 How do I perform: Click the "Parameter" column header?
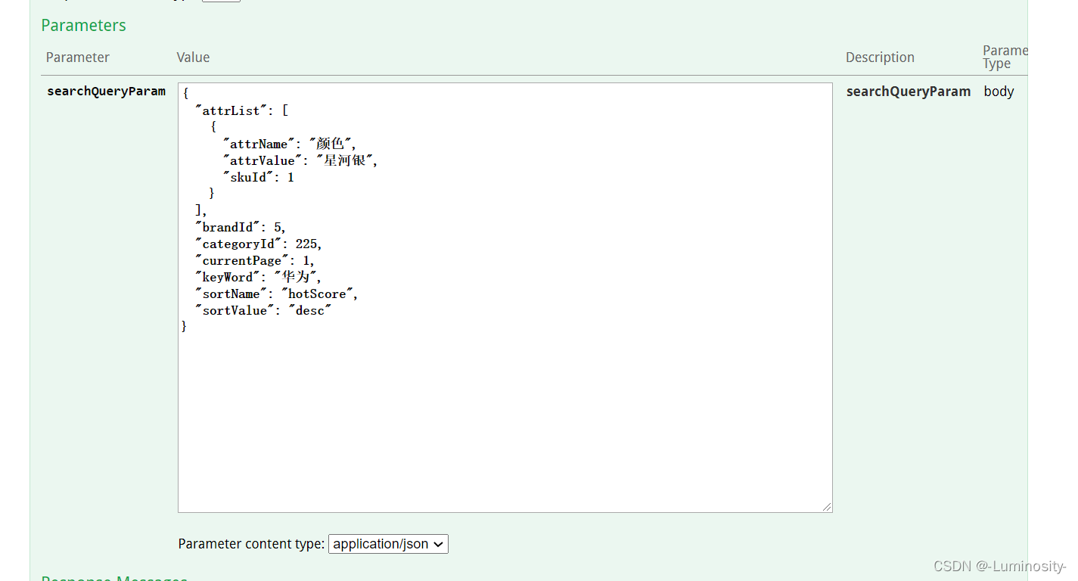coord(77,57)
